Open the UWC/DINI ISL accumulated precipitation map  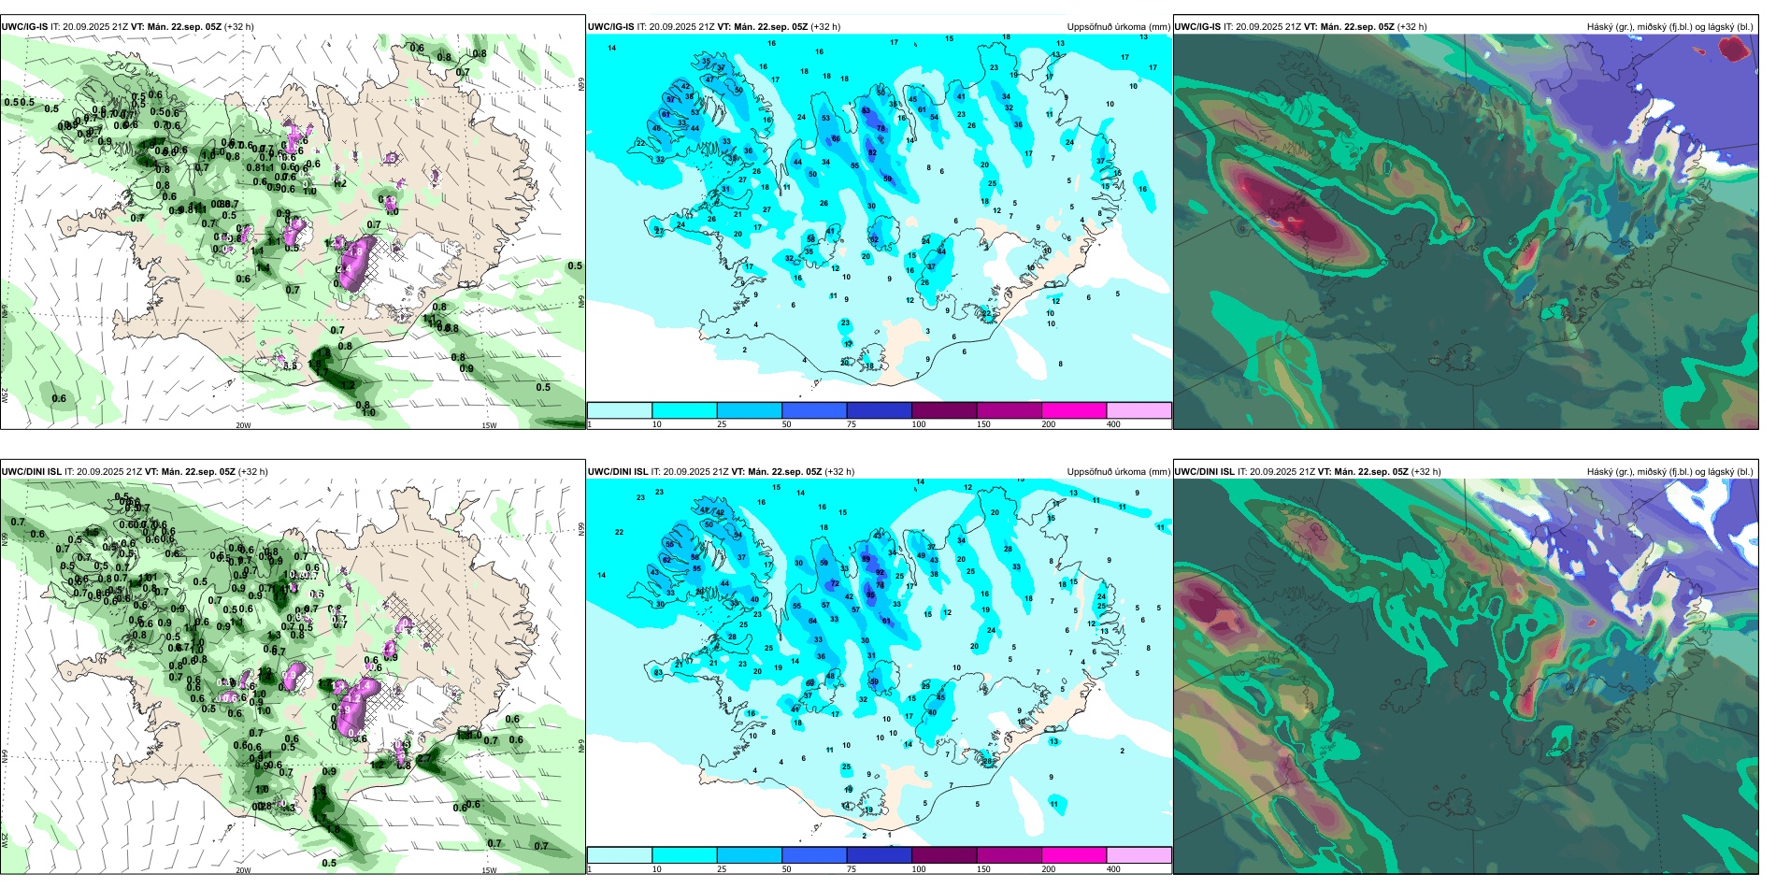pyautogui.click(x=879, y=664)
